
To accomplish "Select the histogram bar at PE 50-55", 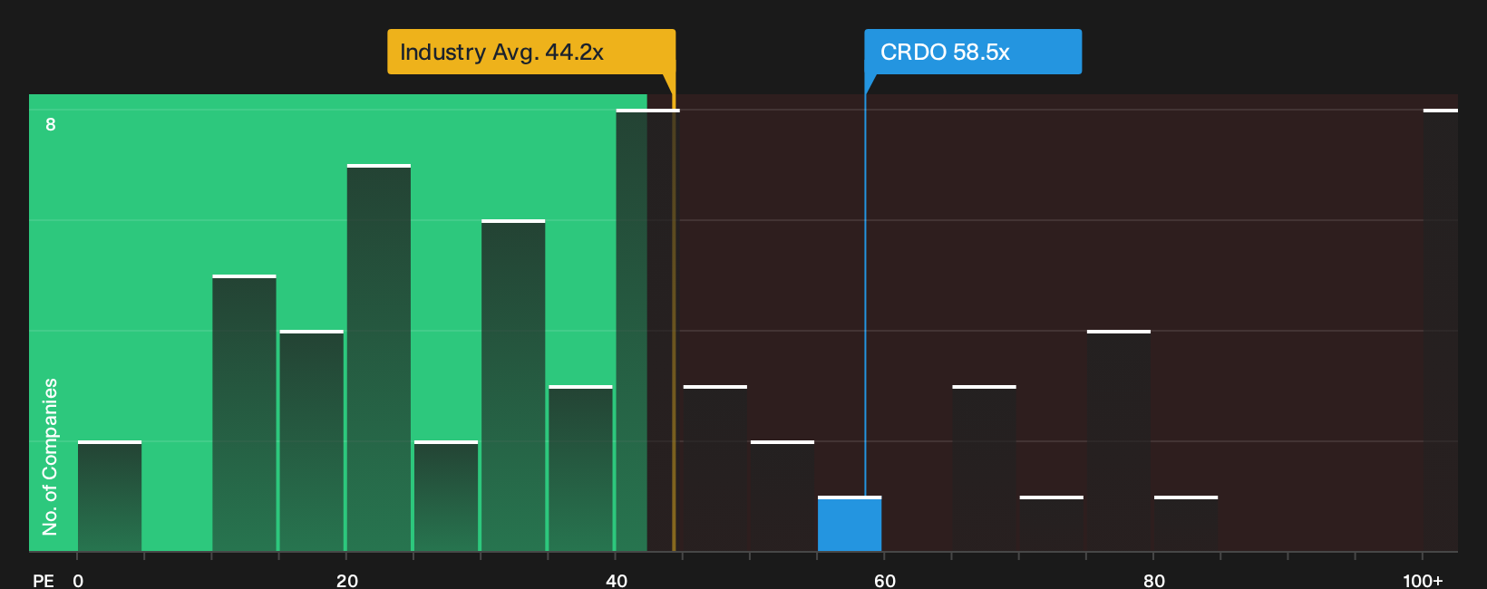I will tap(782, 496).
